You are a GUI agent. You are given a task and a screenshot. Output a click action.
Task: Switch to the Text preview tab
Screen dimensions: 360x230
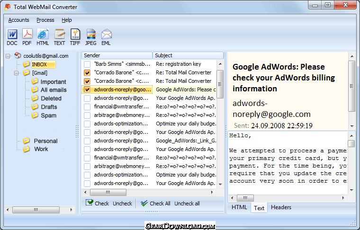coord(259,208)
